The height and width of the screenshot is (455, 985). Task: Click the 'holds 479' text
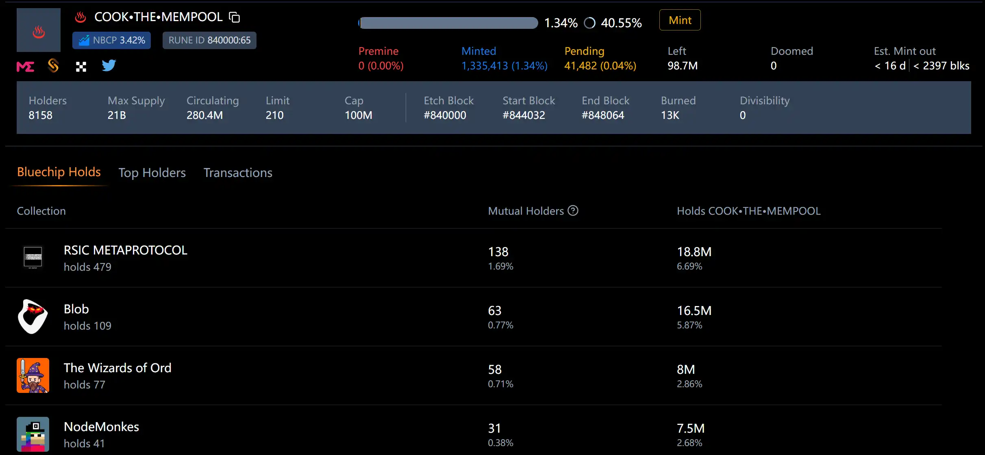click(x=87, y=267)
